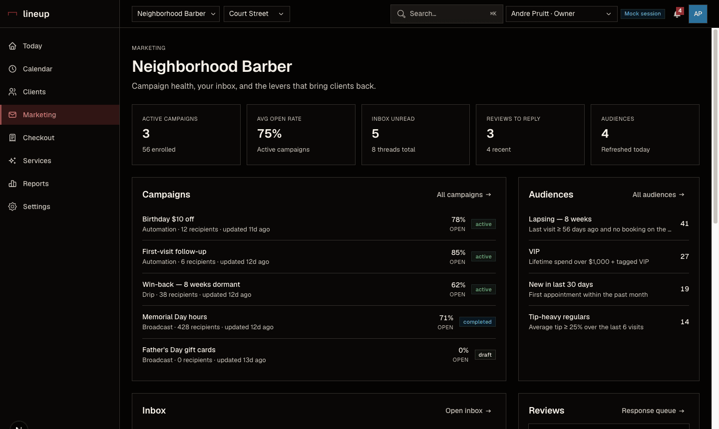The height and width of the screenshot is (429, 719).
Task: Follow the Open inbox link
Action: [468, 411]
